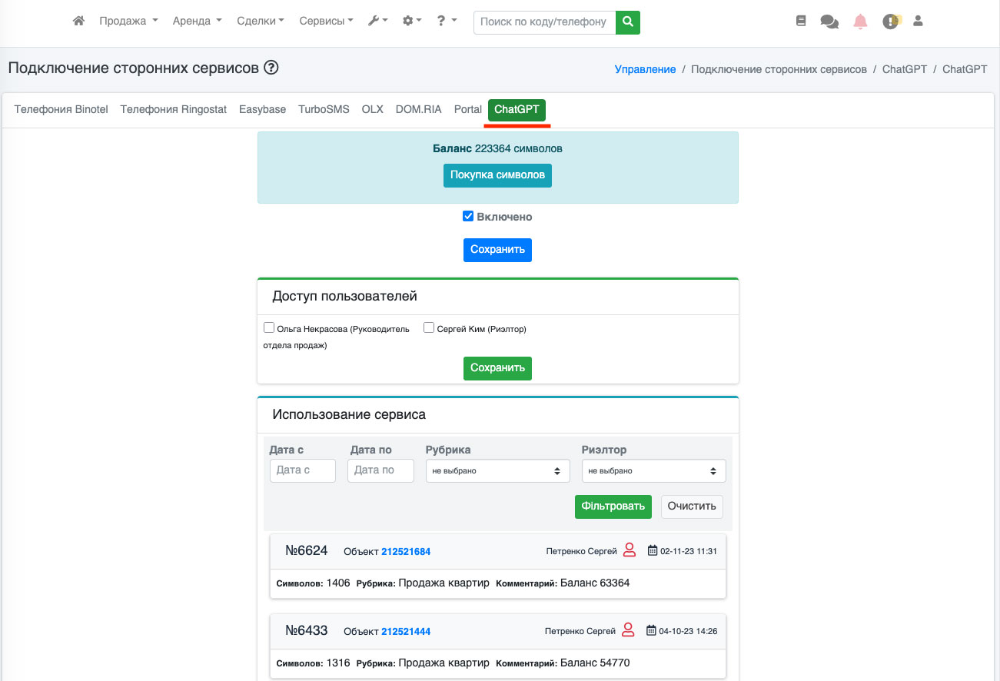This screenshot has width=1000, height=681.
Task: Expand the Риэлтор dropdown
Action: coord(653,471)
